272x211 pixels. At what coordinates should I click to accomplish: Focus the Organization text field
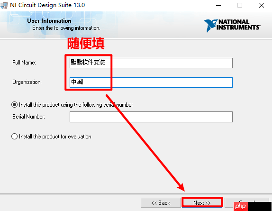coord(151,83)
